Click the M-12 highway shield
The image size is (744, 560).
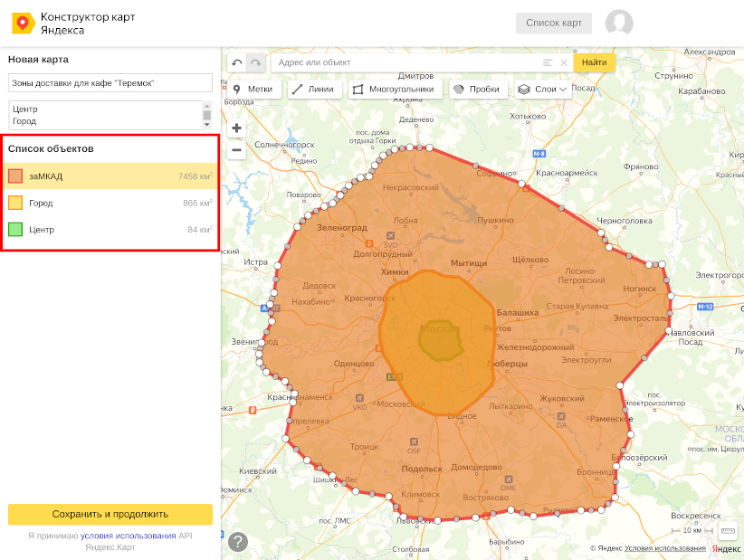[705, 307]
